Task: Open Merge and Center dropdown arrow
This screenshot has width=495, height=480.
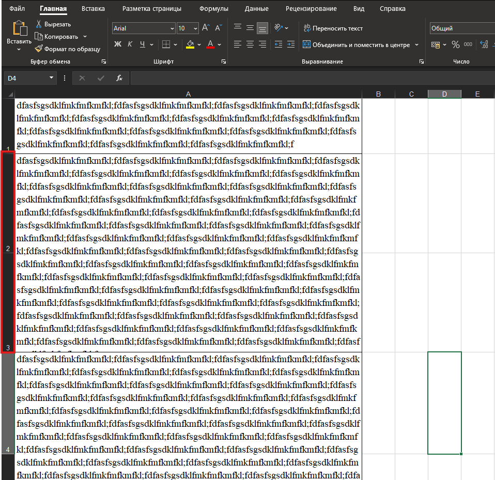Action: click(x=416, y=44)
